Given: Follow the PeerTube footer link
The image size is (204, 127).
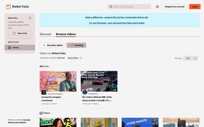Looking at the screenshot, I should pyautogui.click(x=27, y=120).
